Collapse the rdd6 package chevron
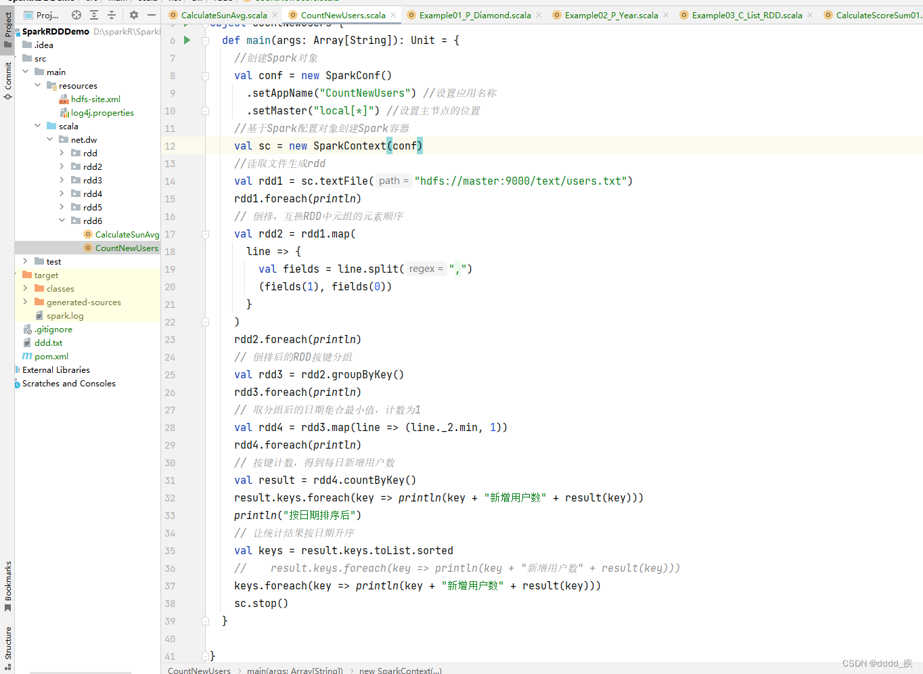Screen dimensions: 923x674 [x=62, y=221]
